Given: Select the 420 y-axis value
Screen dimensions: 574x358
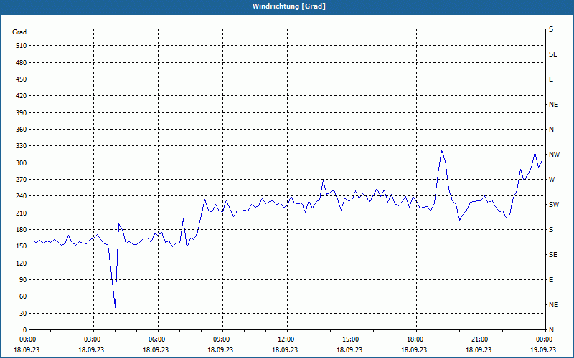Looking at the screenshot, I should (22, 96).
